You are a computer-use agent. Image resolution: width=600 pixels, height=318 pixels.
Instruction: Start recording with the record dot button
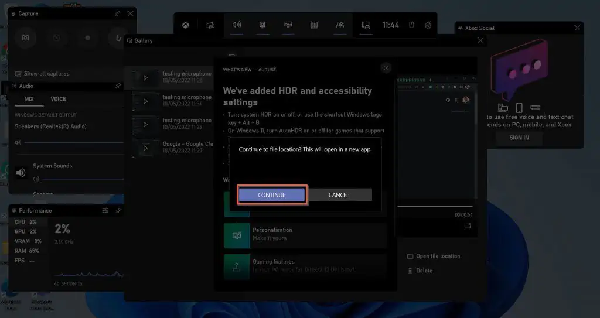(x=88, y=37)
